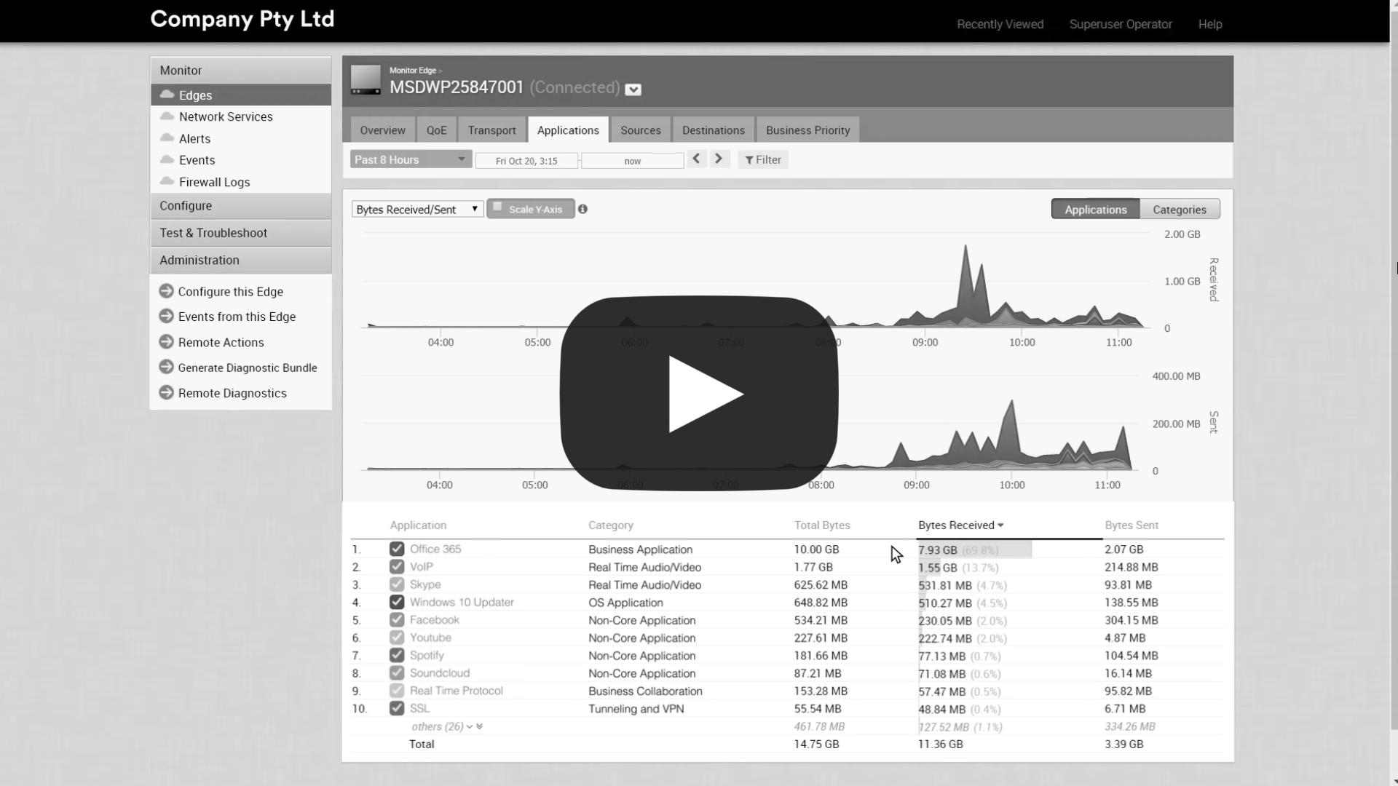This screenshot has width=1398, height=786.
Task: Uncheck Office 365 in the application list
Action: pos(397,549)
